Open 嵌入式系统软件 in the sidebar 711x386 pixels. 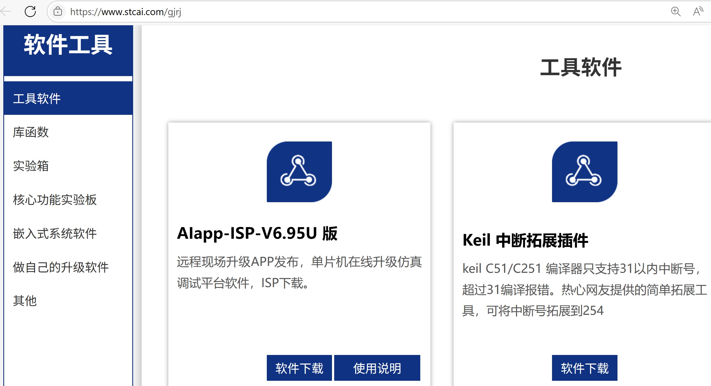click(x=68, y=233)
